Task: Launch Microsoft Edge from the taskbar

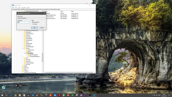Action: coord(11,95)
